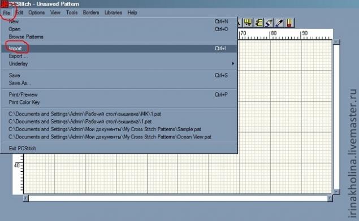The height and width of the screenshot is (221, 359).
Task: Choose New from the File menu
Action: [x=119, y=21]
